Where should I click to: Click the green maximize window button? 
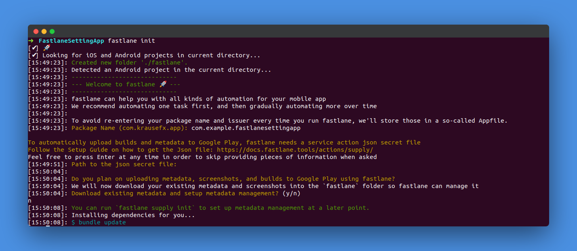pos(52,31)
